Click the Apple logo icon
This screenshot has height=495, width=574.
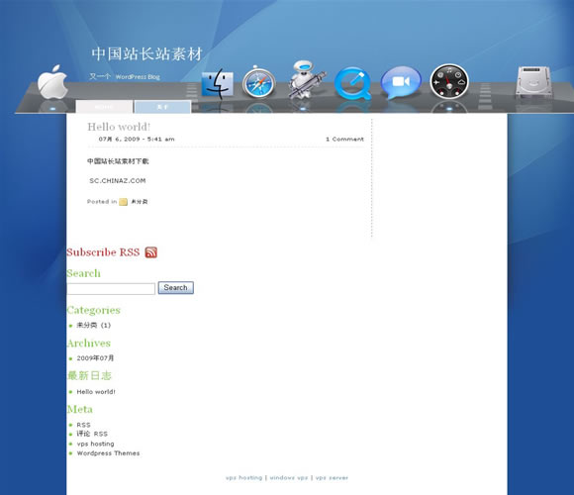click(x=53, y=82)
